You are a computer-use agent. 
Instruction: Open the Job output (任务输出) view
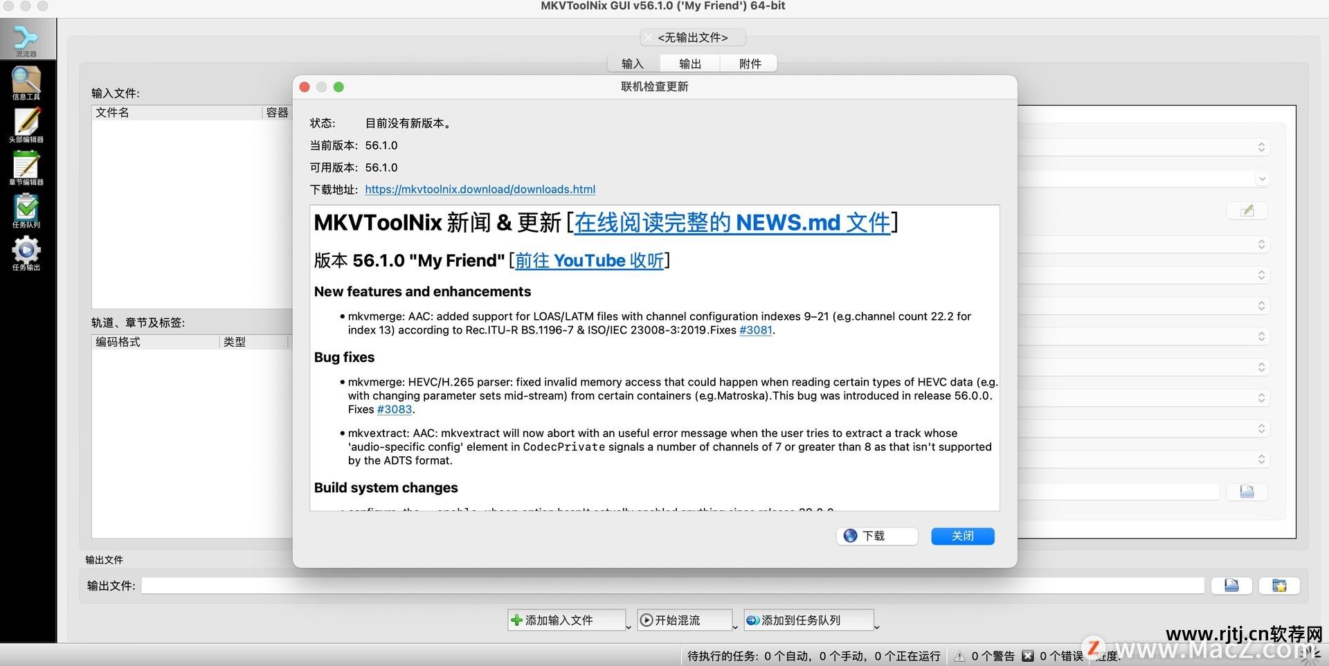(x=26, y=253)
